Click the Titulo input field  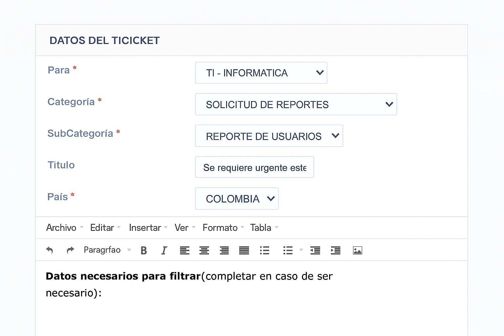coord(254,167)
